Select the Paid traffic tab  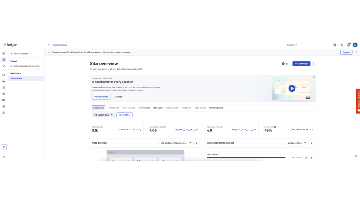pos(187,108)
